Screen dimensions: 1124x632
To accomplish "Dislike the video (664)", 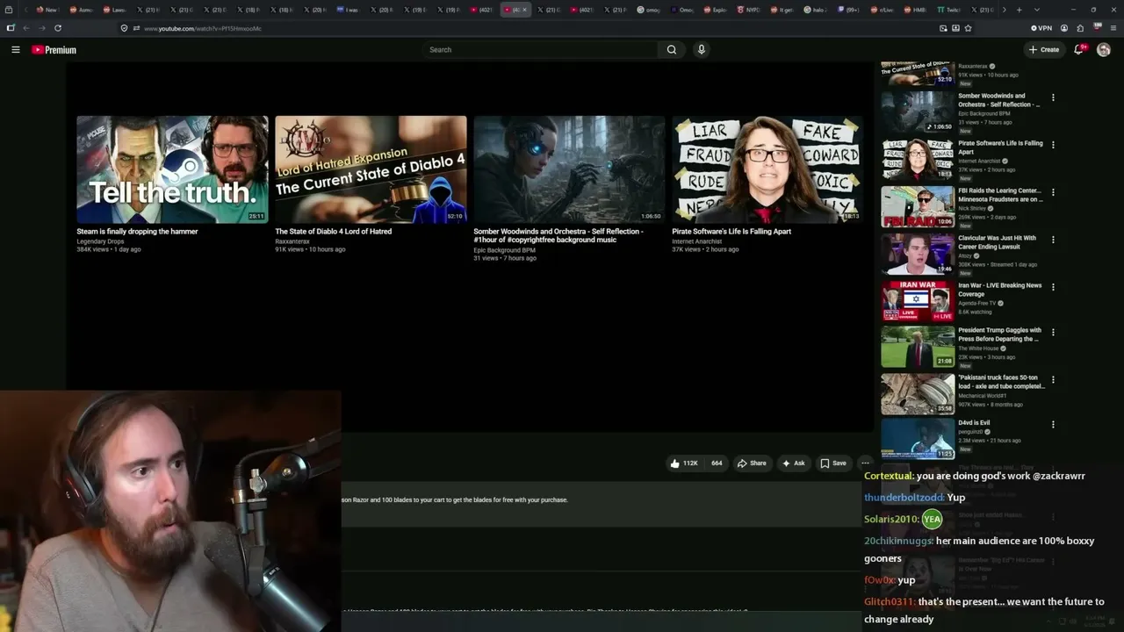I will point(717,463).
